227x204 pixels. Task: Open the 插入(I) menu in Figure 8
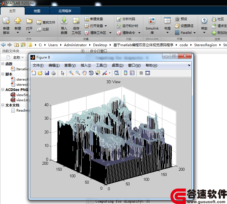coord(86,65)
